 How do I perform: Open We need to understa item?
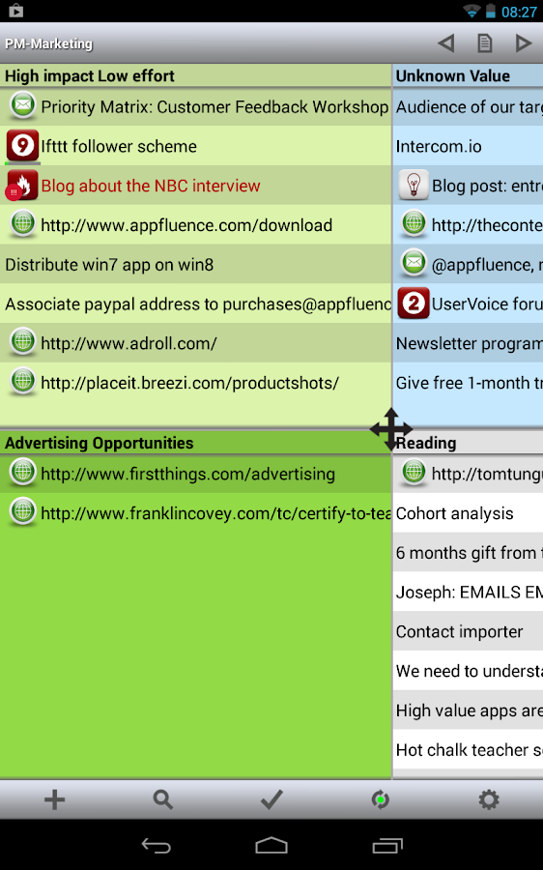coord(469,671)
